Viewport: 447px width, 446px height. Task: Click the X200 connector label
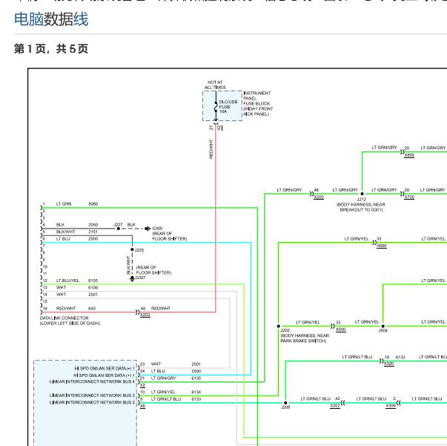[x=319, y=197]
